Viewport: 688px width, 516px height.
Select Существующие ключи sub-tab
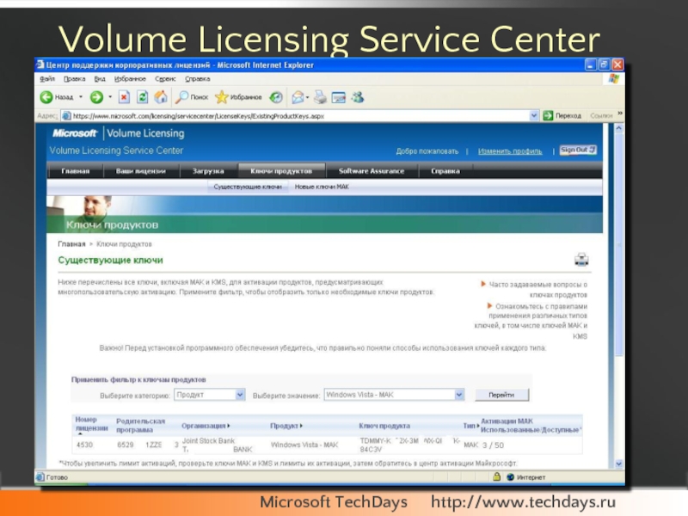[248, 187]
